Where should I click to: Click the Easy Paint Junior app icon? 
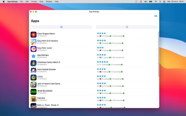pos(33,49)
